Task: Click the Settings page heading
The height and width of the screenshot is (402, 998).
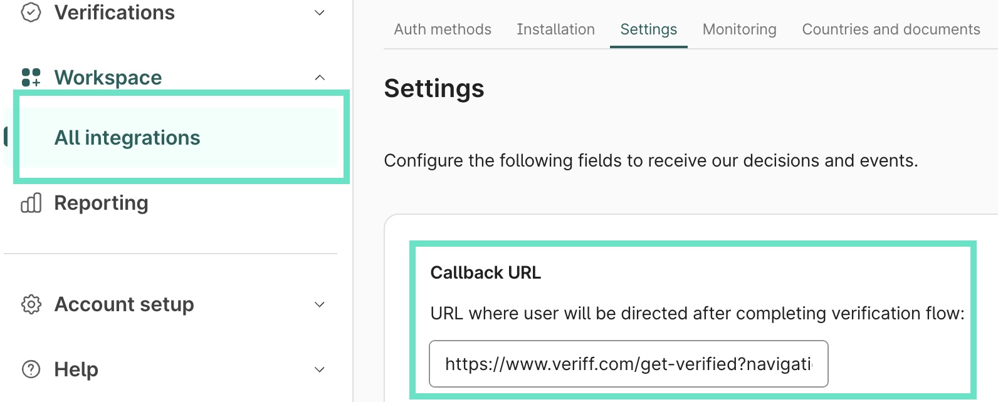Action: coord(434,88)
